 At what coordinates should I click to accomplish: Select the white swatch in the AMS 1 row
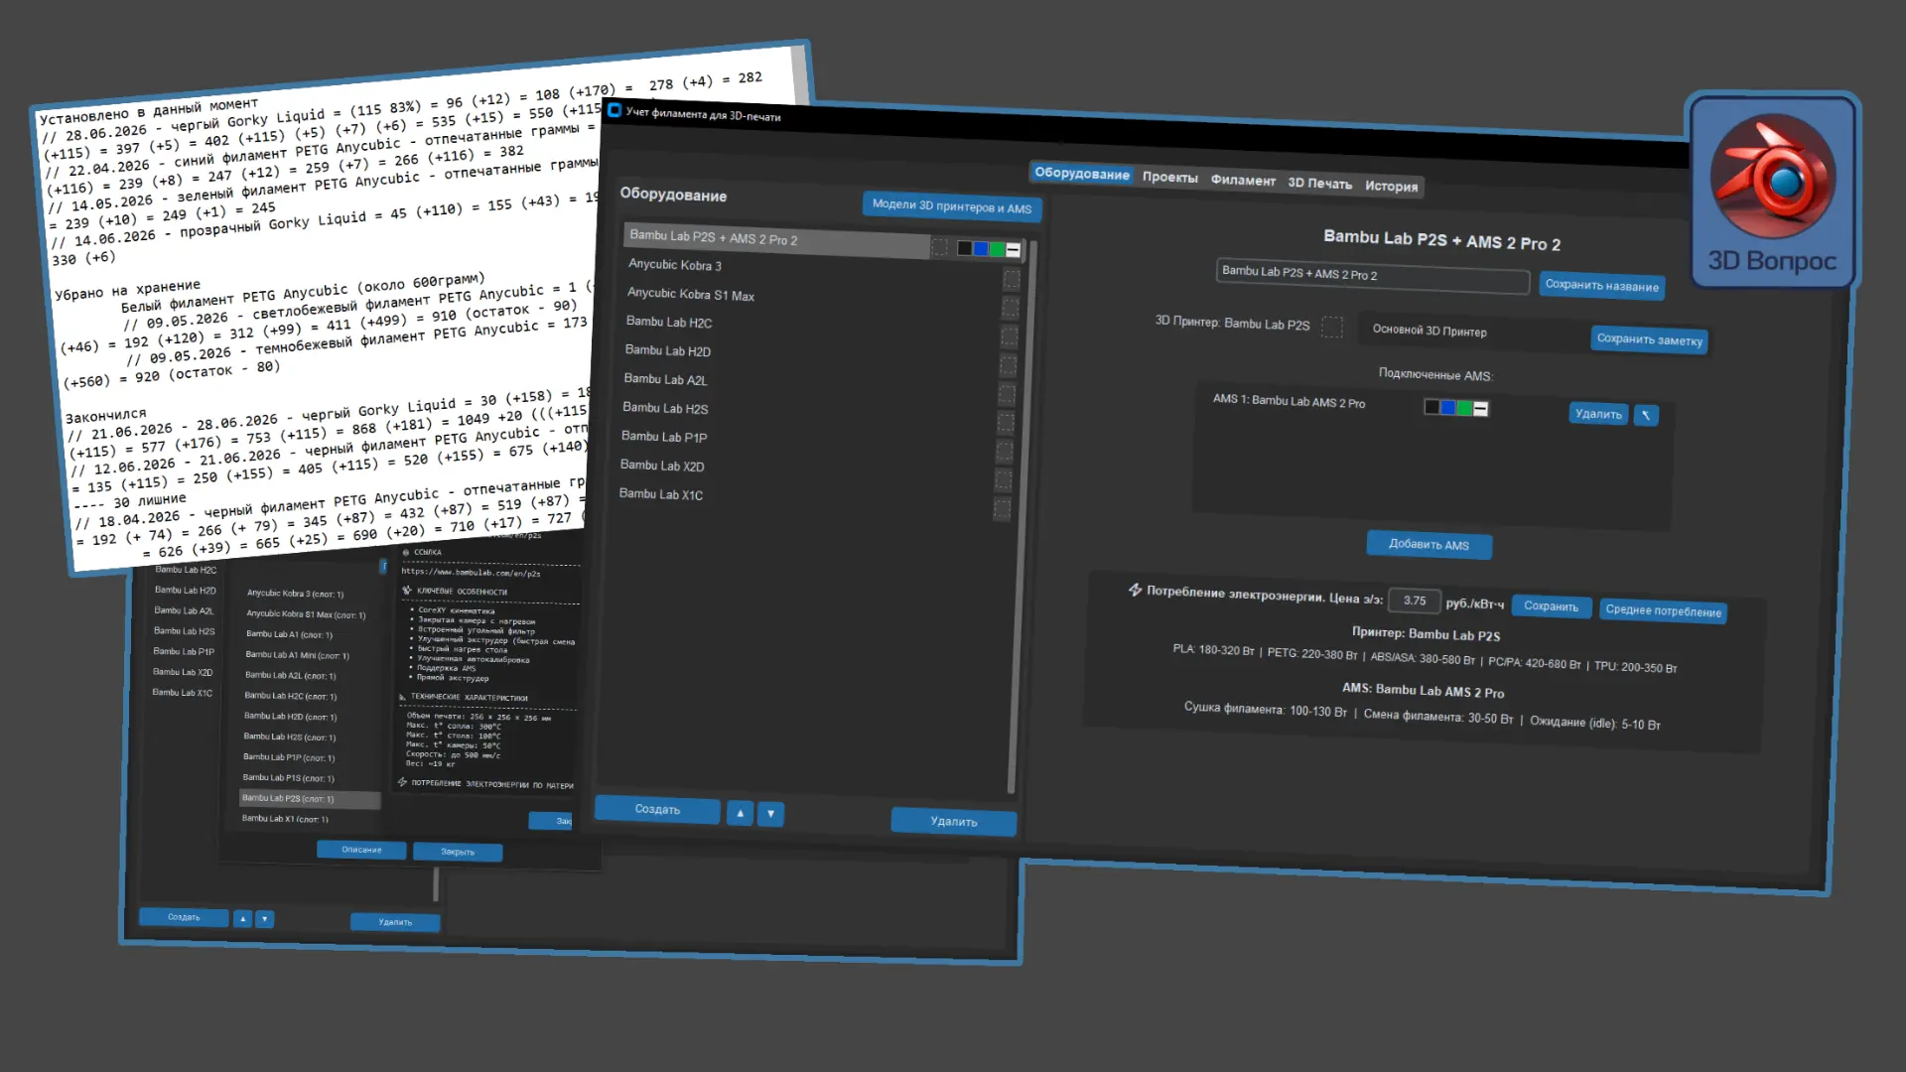[1480, 409]
